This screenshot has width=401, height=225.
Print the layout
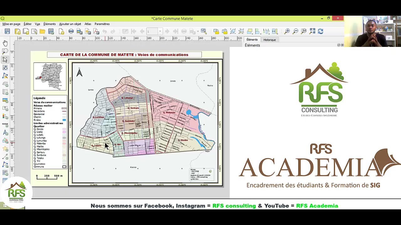pos(71,31)
